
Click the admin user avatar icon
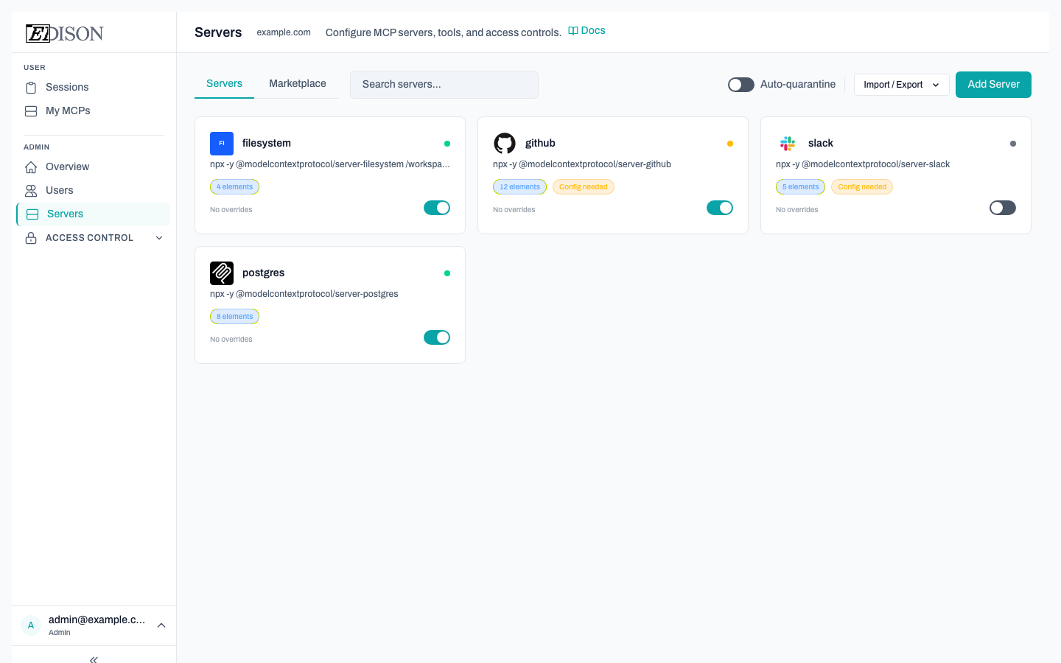(x=31, y=625)
